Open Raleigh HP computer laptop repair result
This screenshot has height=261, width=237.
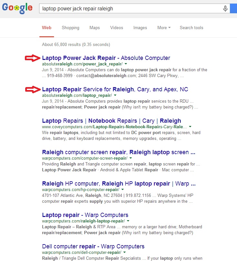(119, 184)
